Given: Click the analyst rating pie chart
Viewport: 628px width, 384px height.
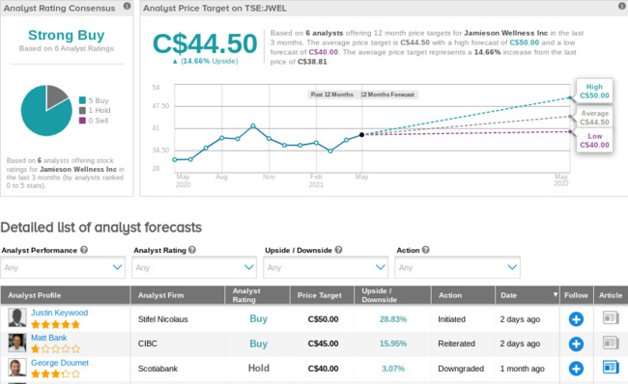Looking at the screenshot, I should click(x=46, y=110).
